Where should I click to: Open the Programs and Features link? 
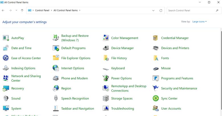tap(177, 78)
